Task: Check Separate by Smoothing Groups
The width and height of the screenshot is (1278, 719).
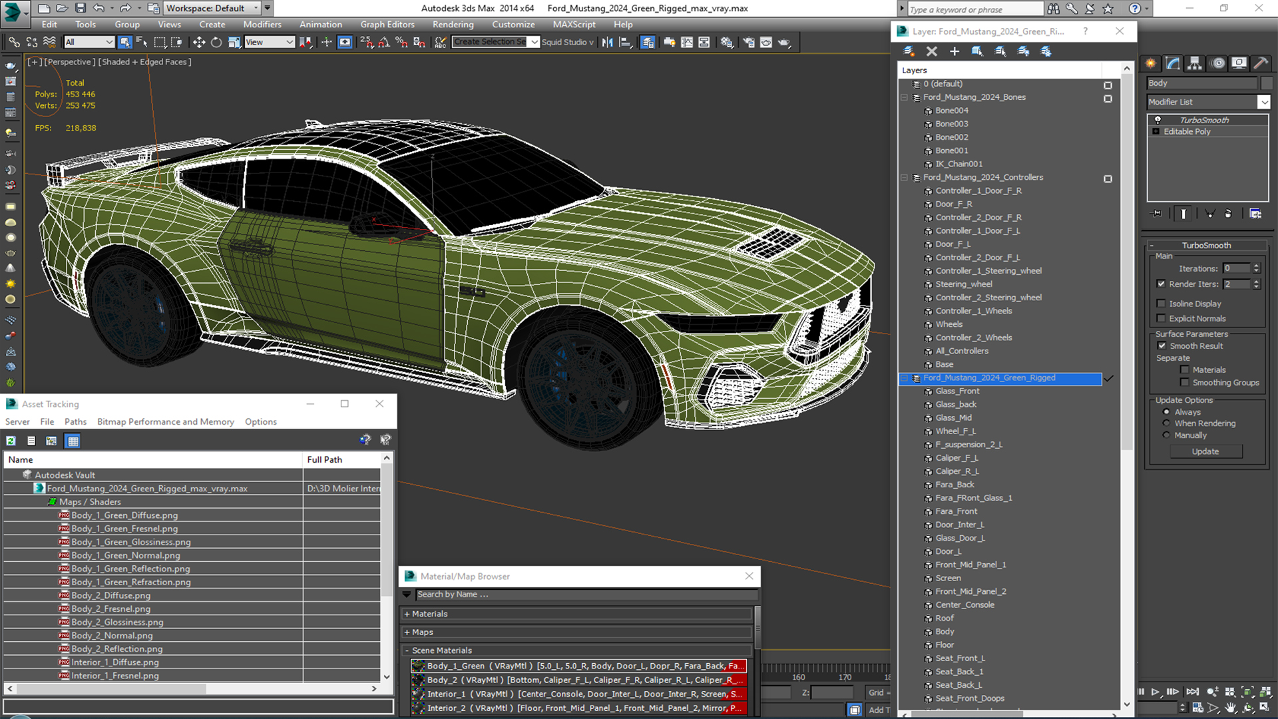Action: 1185,382
